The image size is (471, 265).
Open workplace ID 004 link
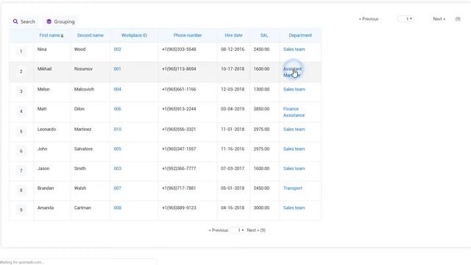[118, 89]
